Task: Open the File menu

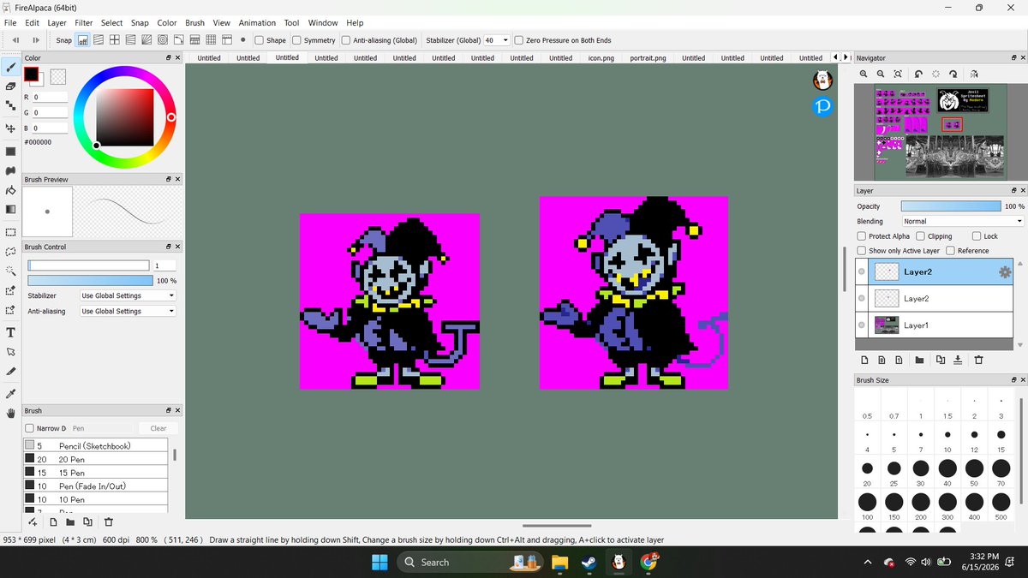Action: tap(10, 23)
